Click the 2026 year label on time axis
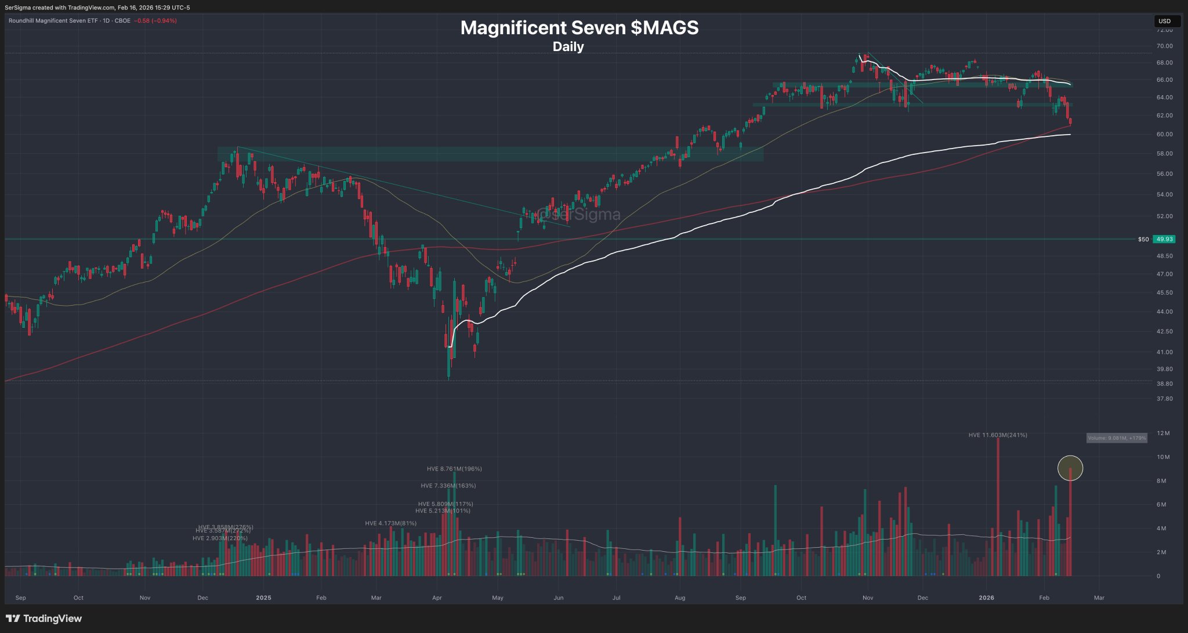Screen dimensions: 1188x633 pos(986,598)
